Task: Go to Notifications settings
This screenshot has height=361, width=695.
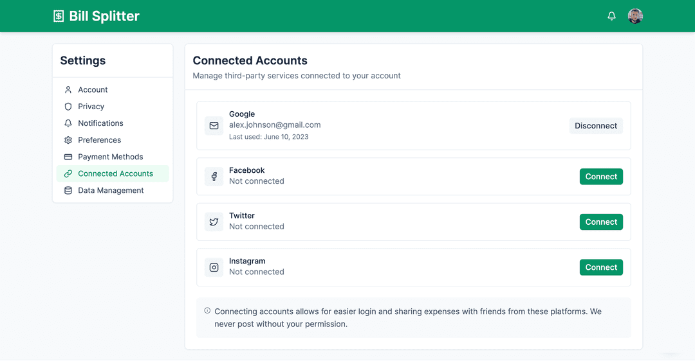Action: (100, 123)
